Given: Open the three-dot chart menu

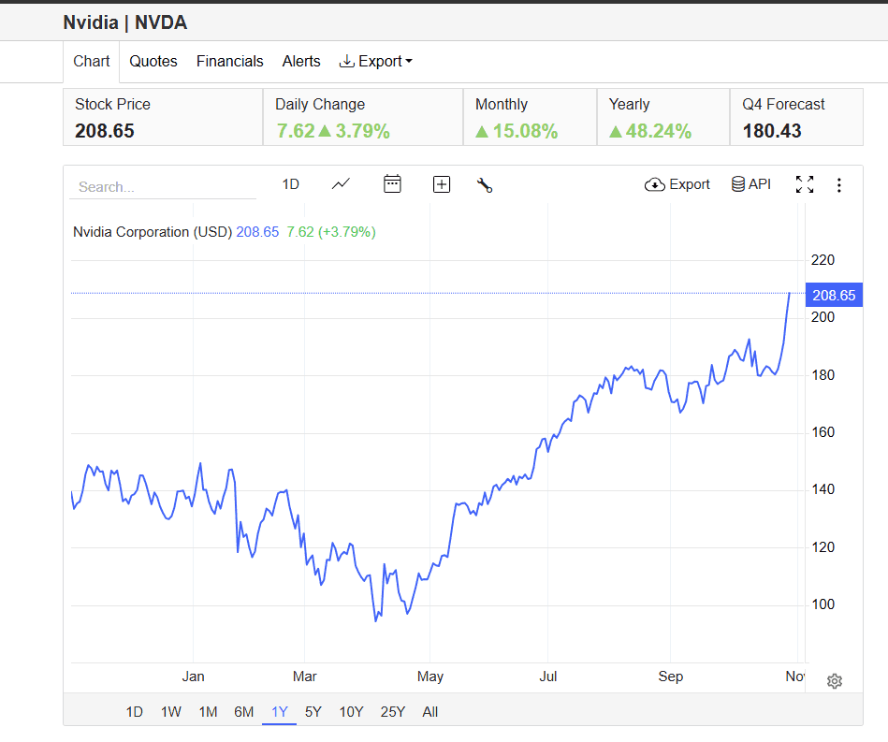Looking at the screenshot, I should (x=839, y=184).
